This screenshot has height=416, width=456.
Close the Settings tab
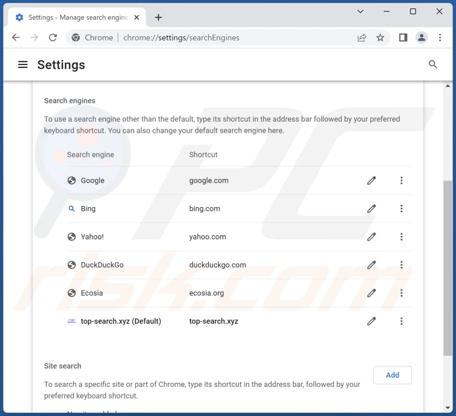136,17
